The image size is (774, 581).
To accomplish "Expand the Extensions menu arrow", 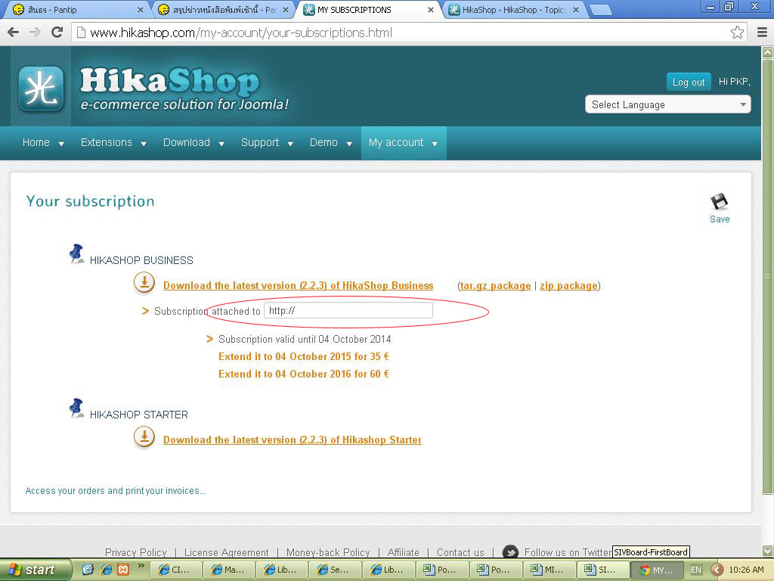I will tap(144, 144).
